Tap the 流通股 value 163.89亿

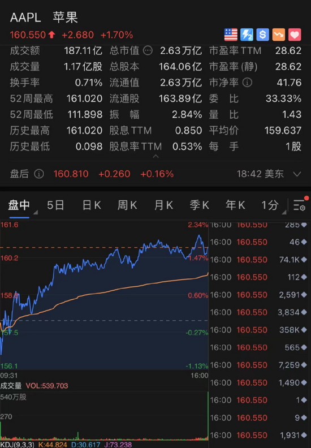point(180,98)
